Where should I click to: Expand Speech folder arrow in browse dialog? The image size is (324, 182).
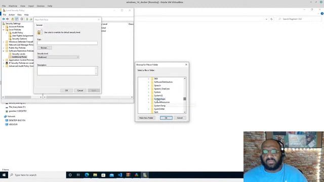click(148, 85)
